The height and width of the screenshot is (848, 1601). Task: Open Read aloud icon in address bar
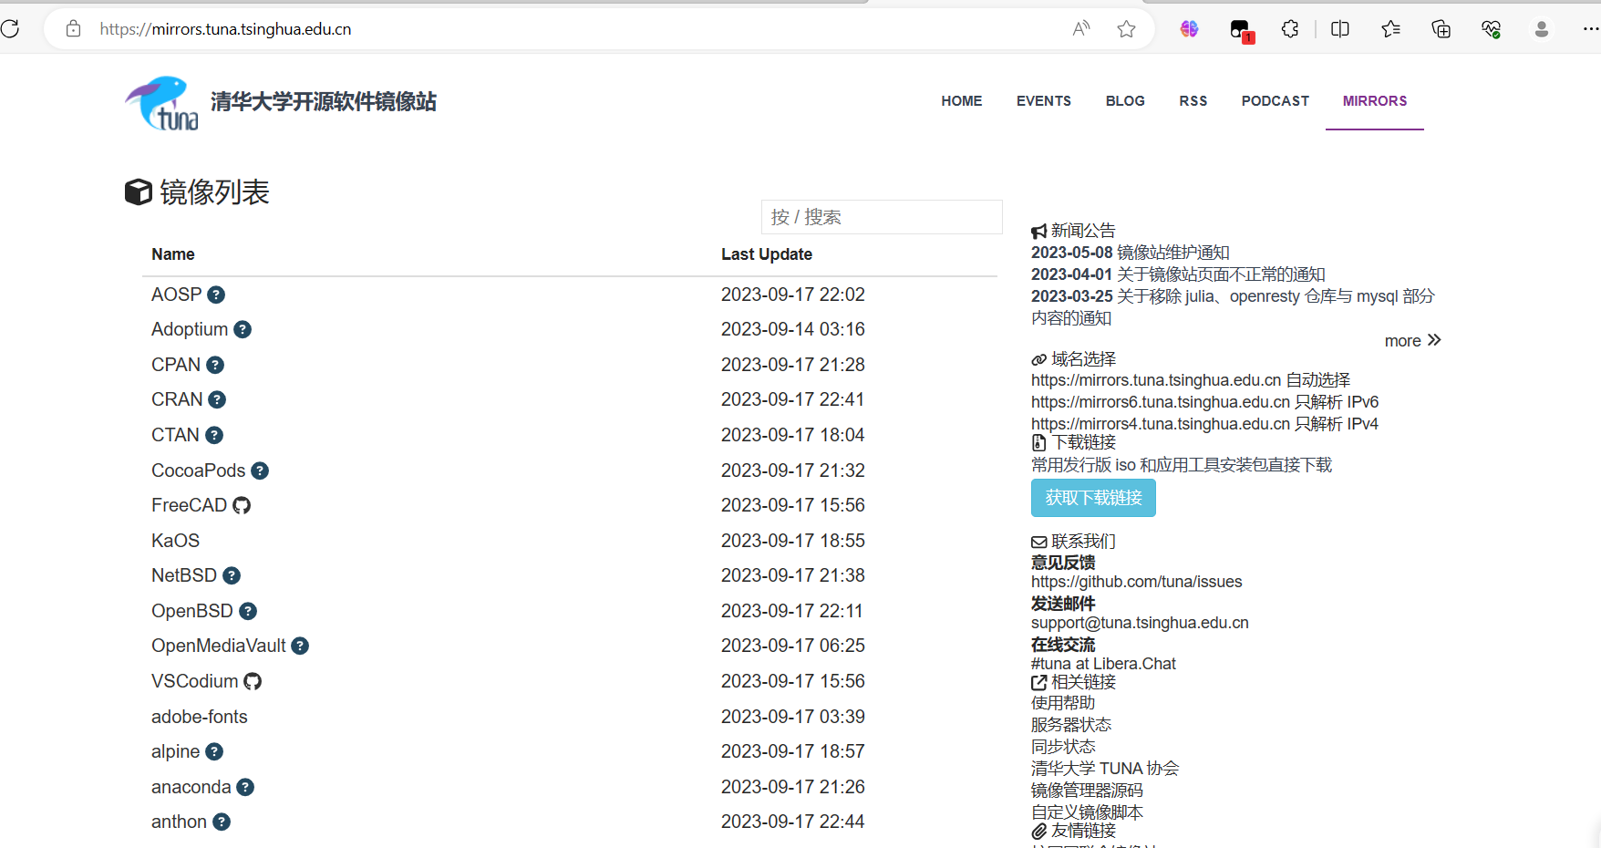click(1081, 29)
